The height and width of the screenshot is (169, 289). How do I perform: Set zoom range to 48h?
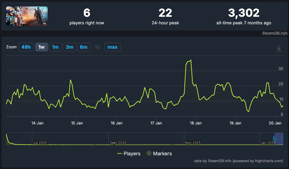26,47
